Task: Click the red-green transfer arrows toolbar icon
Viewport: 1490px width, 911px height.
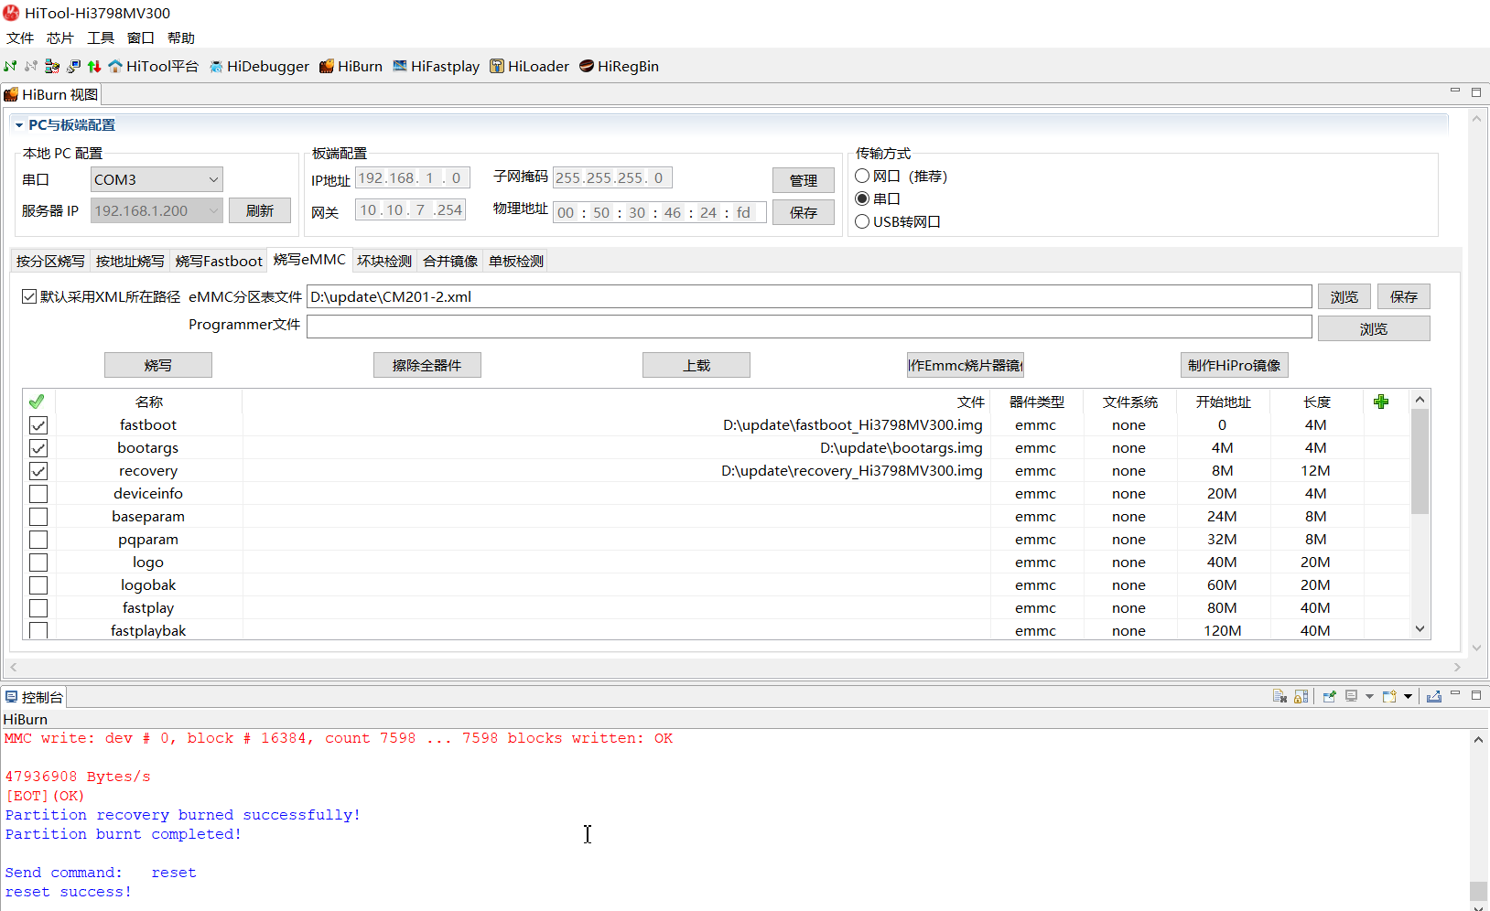Action: tap(94, 66)
